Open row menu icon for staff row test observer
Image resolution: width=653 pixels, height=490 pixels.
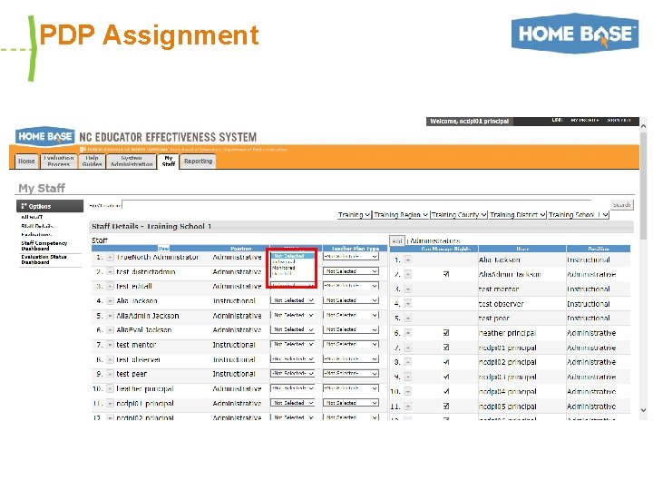tap(110, 359)
